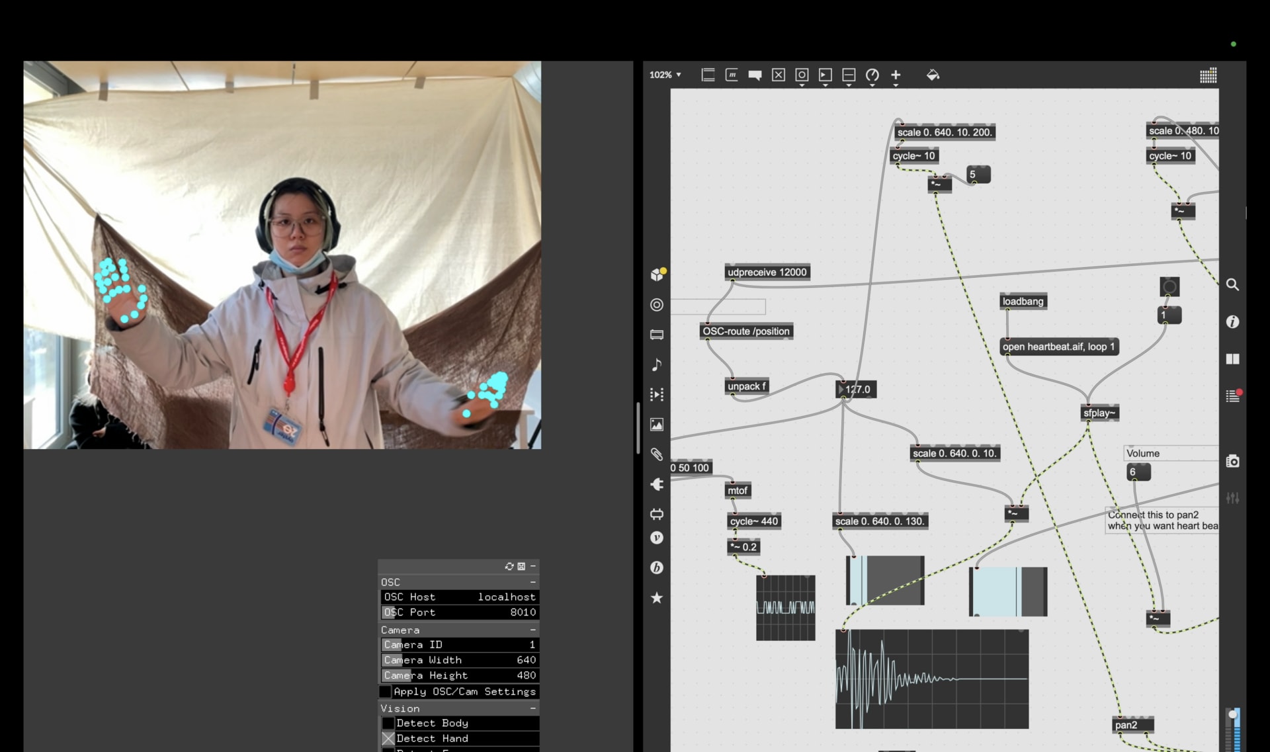The height and width of the screenshot is (752, 1270).
Task: Toggle the Detect Hand checkbox
Action: point(388,738)
